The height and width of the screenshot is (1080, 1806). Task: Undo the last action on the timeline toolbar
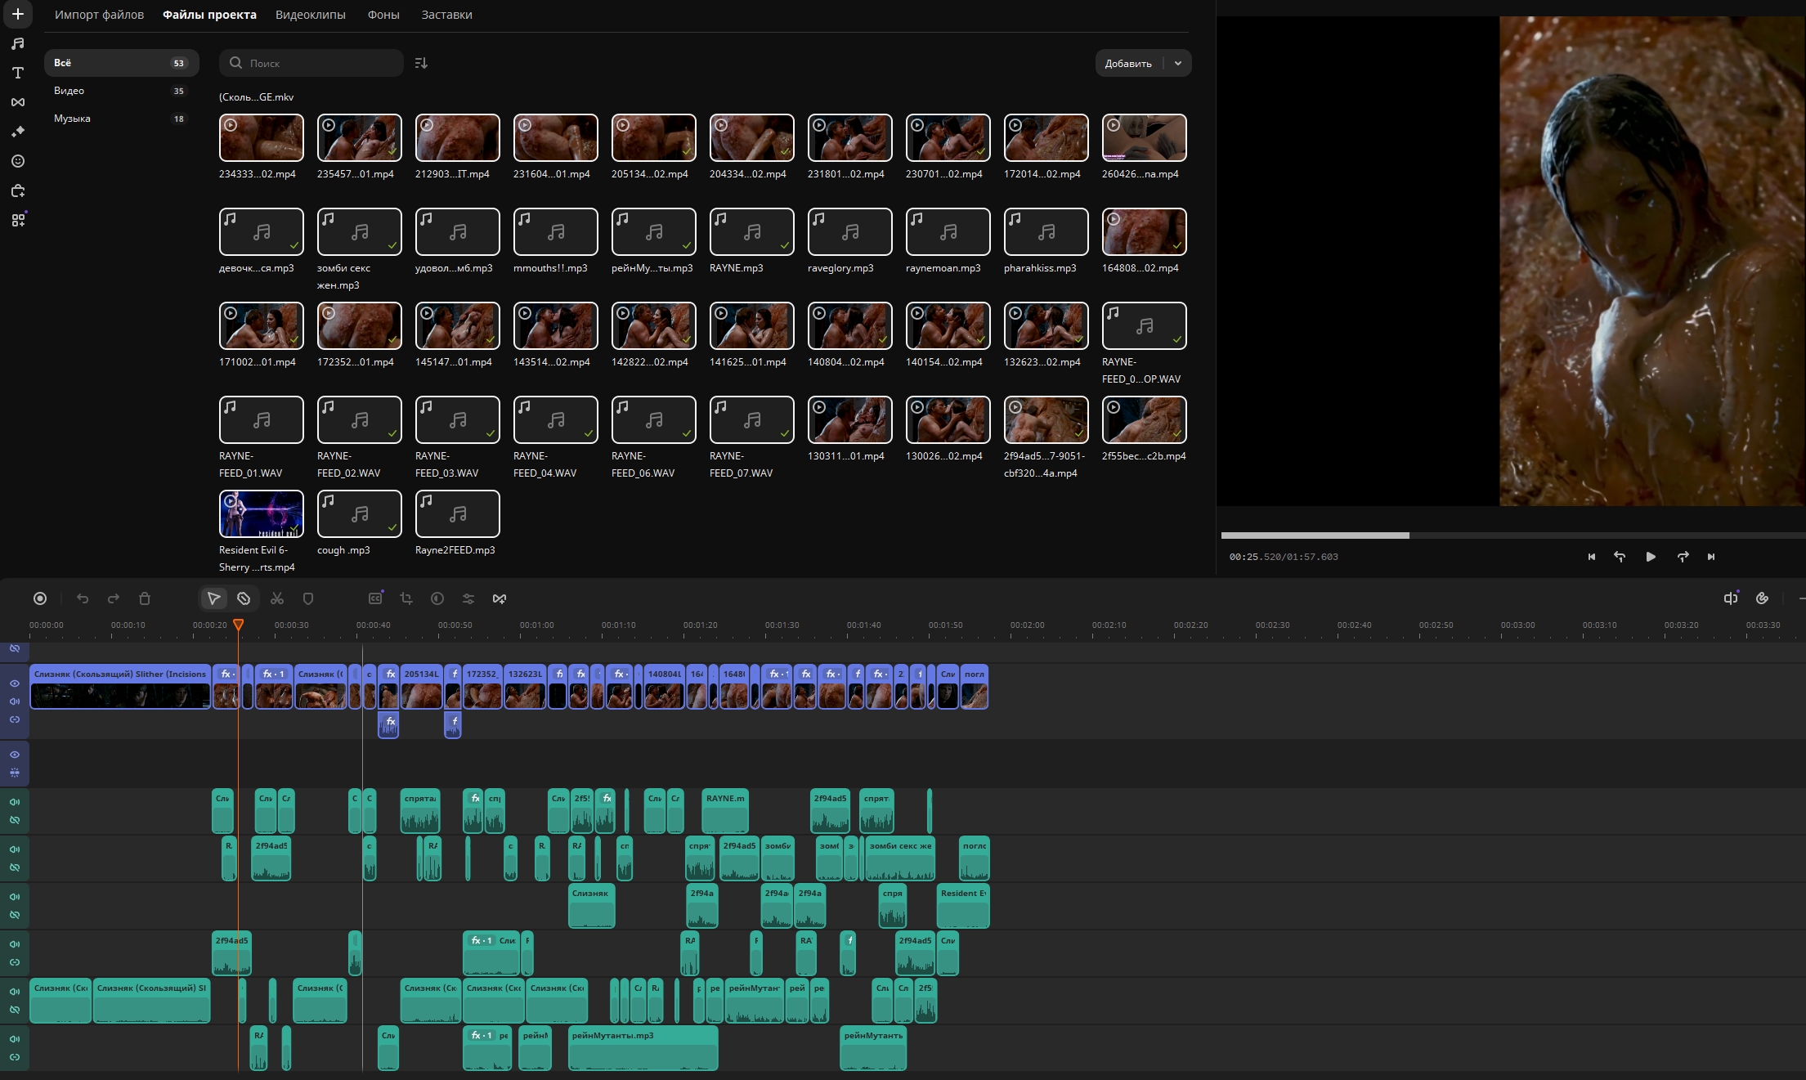point(83,598)
